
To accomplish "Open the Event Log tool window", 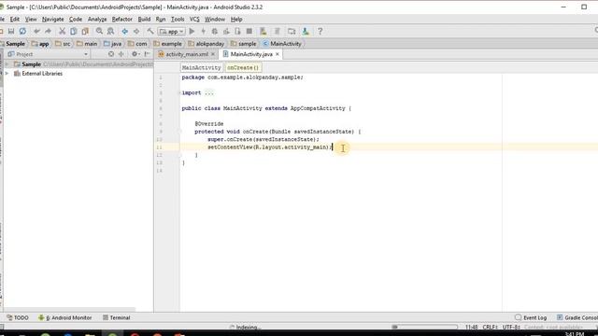I will 531,317.
